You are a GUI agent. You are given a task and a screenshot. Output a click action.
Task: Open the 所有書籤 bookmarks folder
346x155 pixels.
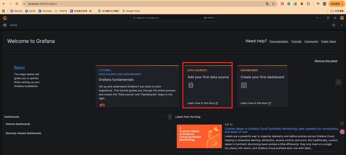337,11
